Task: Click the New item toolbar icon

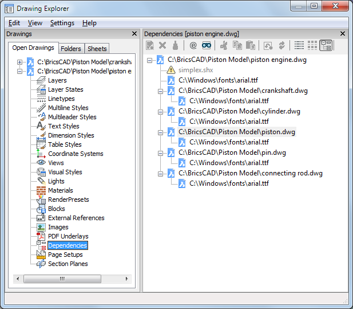Action: [150, 45]
